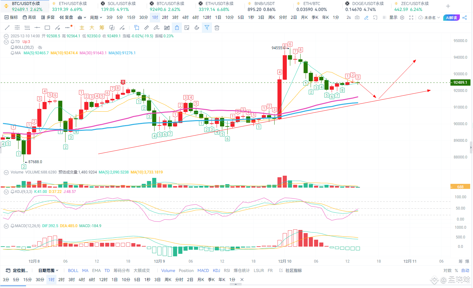Screen dimensions: 473x288
Task: Start 复盘 replay mode
Action: pos(66,18)
